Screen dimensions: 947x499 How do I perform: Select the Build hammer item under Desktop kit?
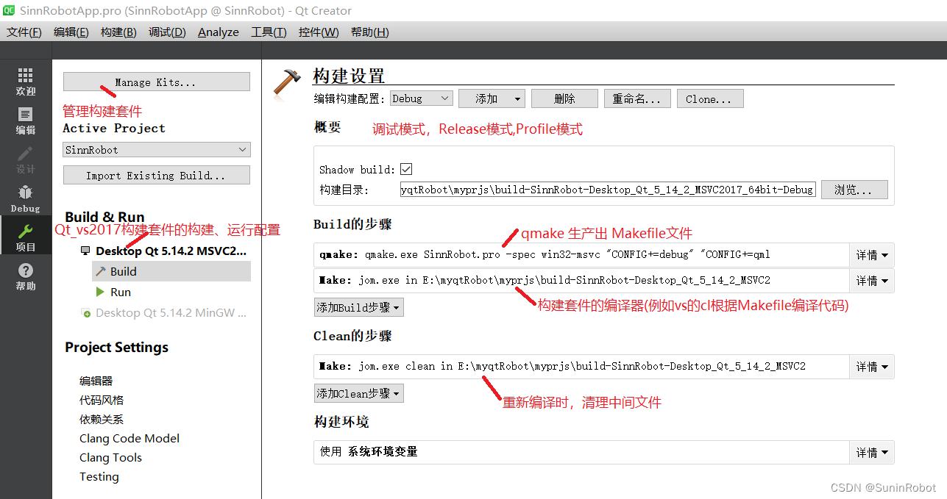coord(171,271)
